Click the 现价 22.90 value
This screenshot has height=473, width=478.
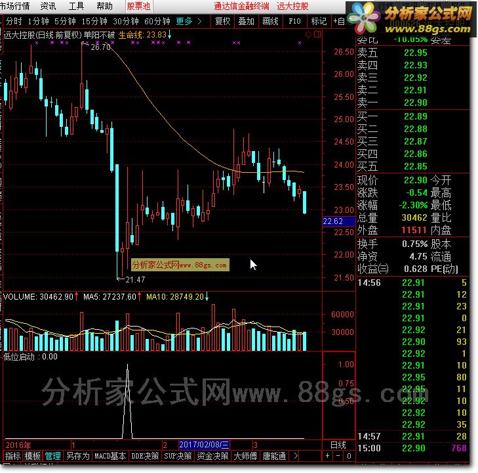(x=416, y=180)
